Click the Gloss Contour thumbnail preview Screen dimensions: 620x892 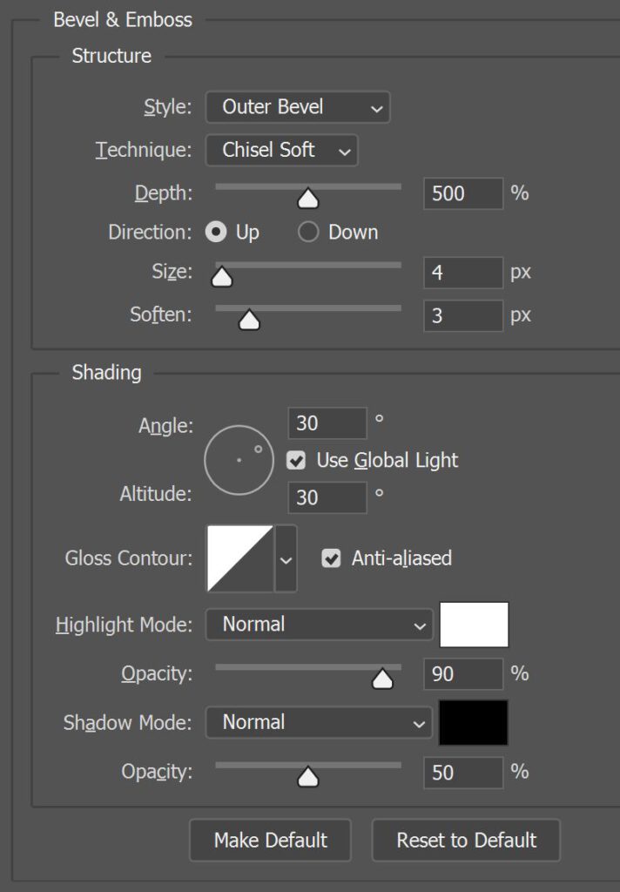pos(240,558)
